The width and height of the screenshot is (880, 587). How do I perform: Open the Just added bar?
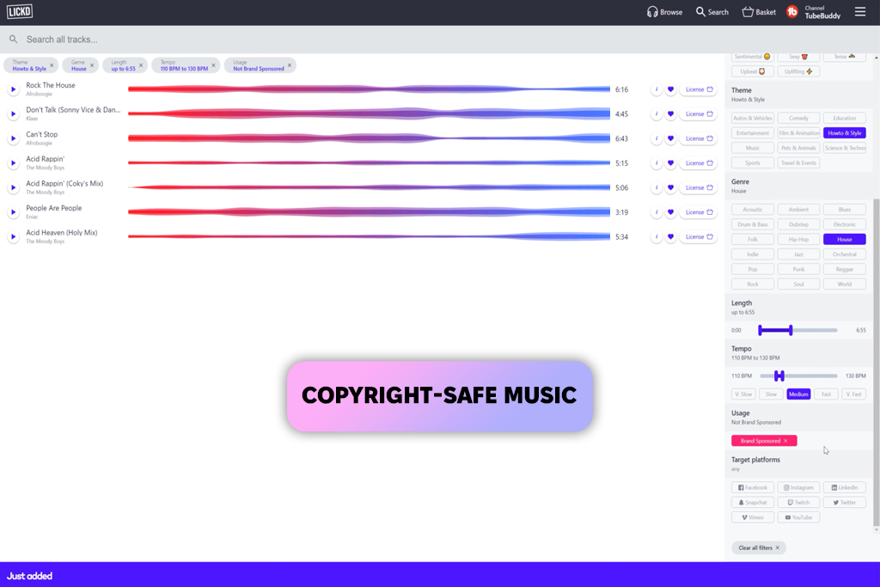[x=440, y=575]
